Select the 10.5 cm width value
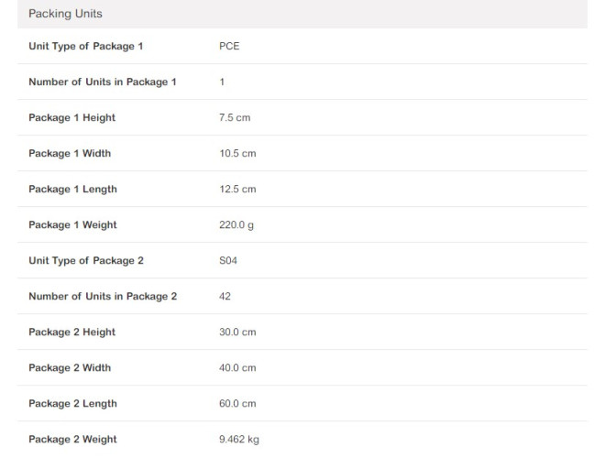616x458 pixels. [x=237, y=153]
